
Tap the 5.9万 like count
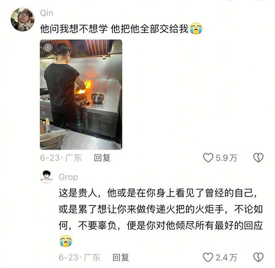[226, 158]
